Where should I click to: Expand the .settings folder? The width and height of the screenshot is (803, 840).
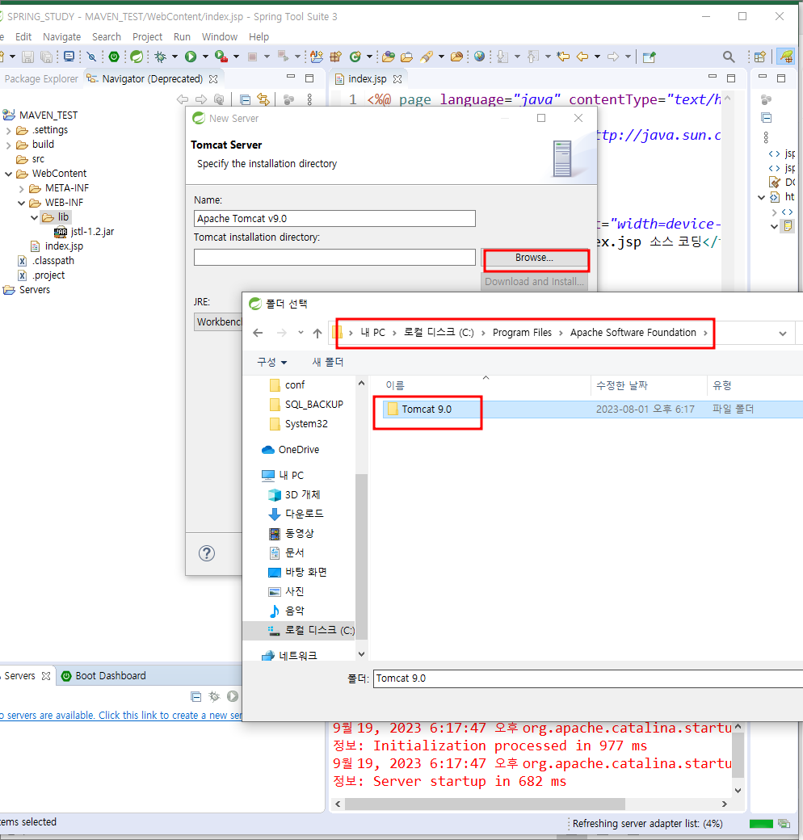[8, 130]
